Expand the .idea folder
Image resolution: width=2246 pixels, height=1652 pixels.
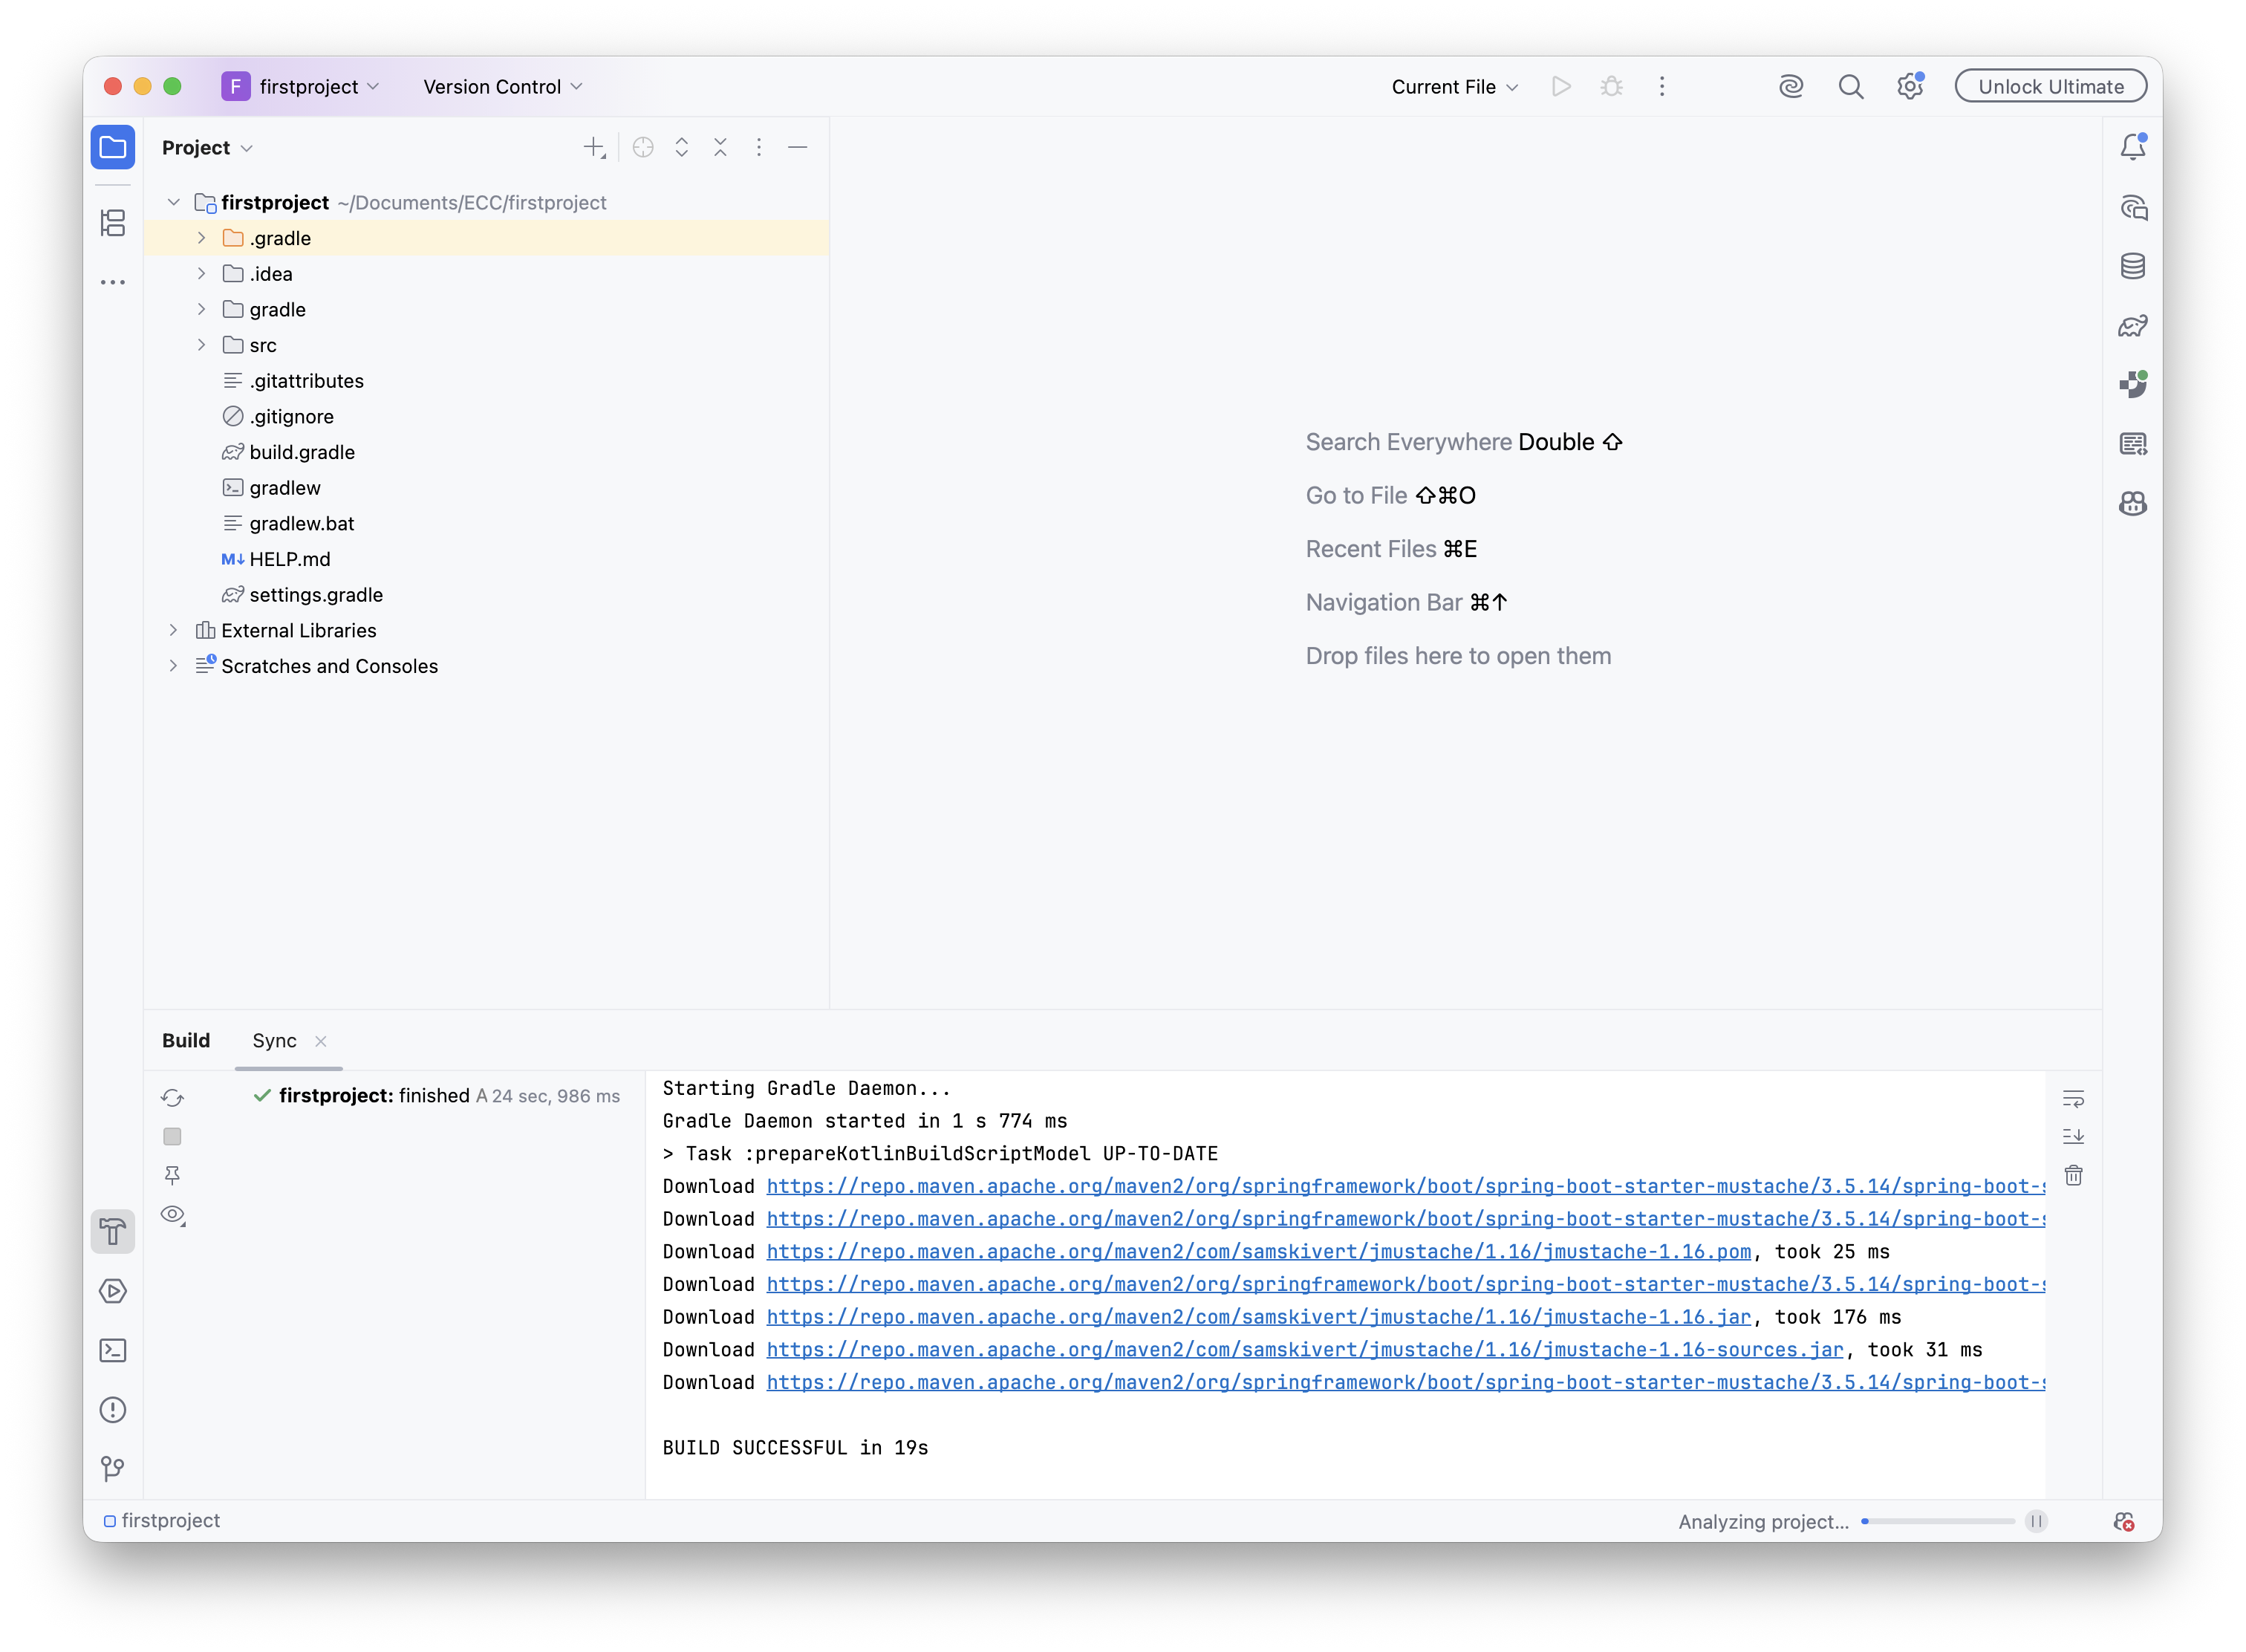click(201, 274)
